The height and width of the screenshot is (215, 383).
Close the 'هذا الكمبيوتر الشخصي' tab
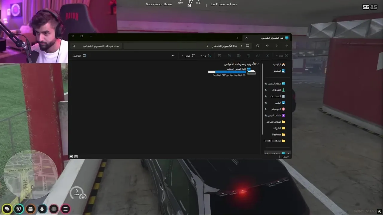tap(246, 38)
